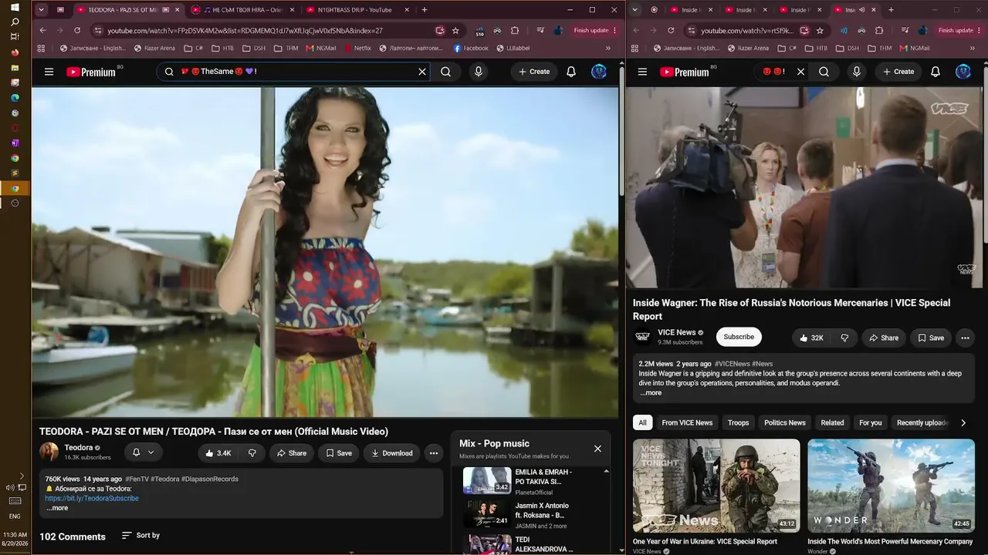
Task: Open tab search dropdown in left browser
Action: (x=41, y=10)
